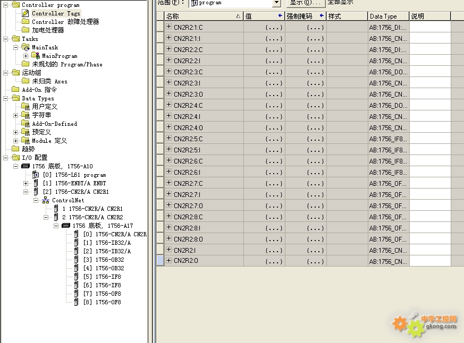Click the 样式 column header

[x=347, y=16]
